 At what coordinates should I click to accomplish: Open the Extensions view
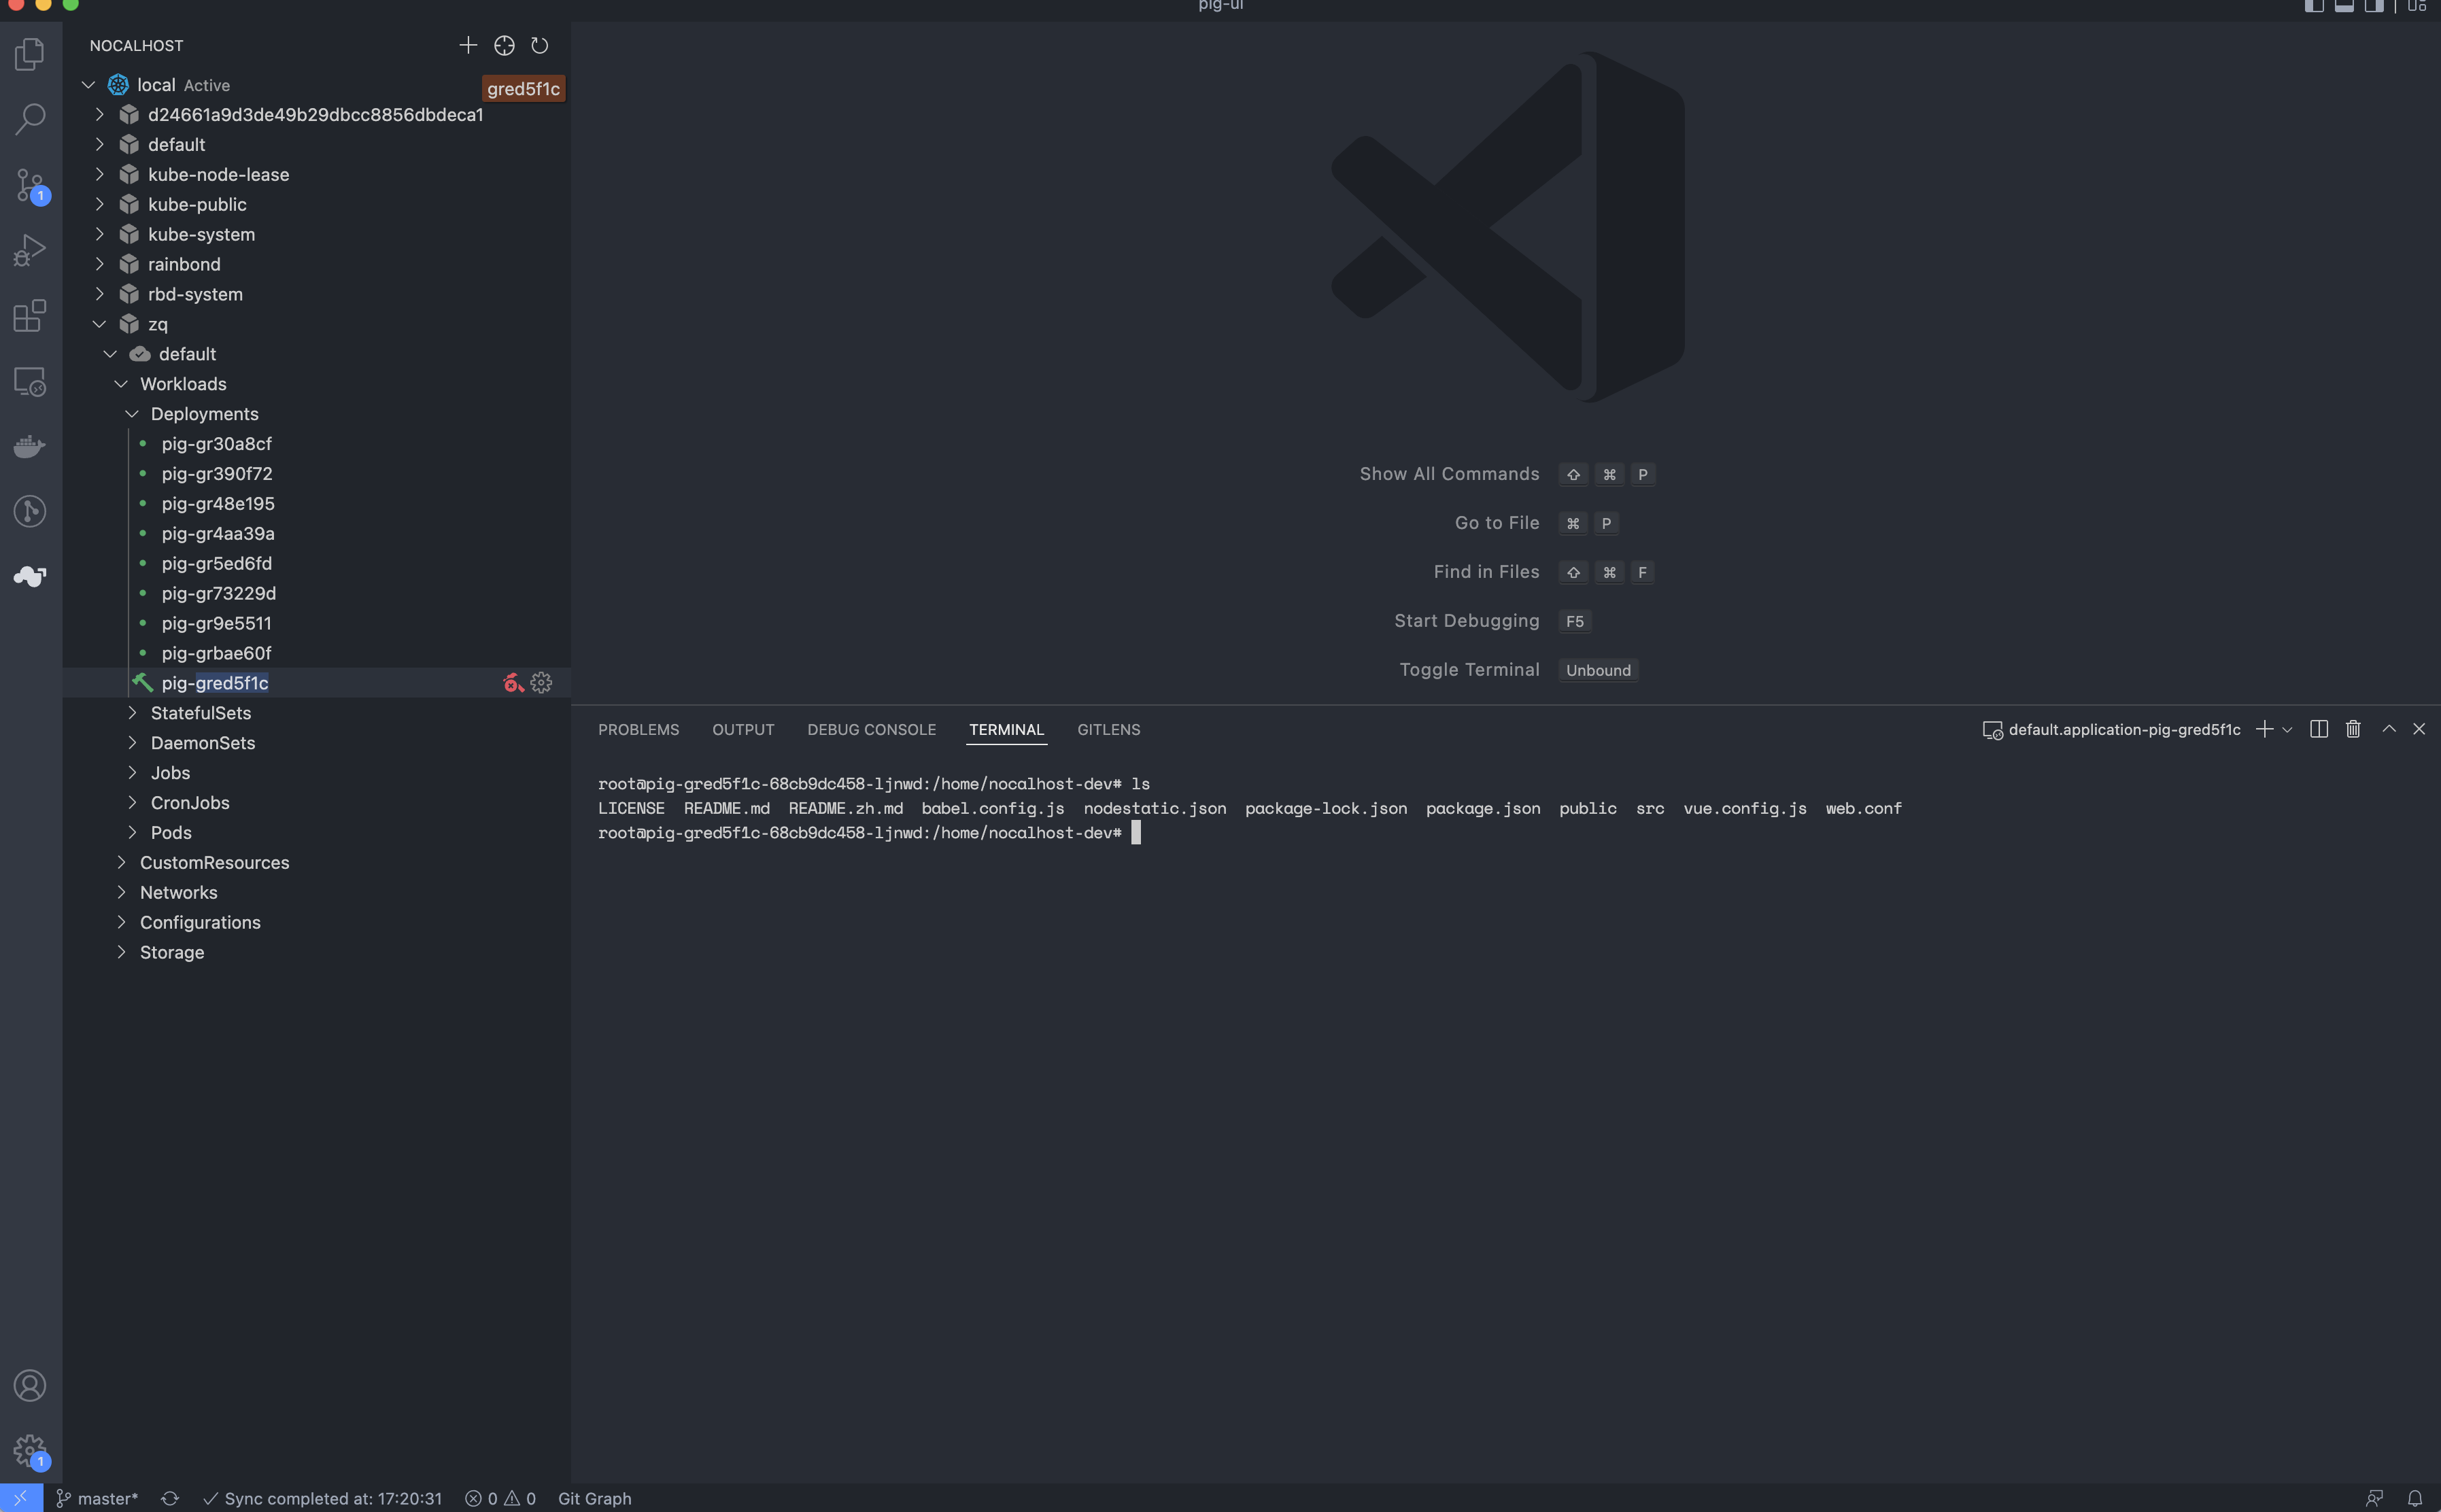coord(30,316)
